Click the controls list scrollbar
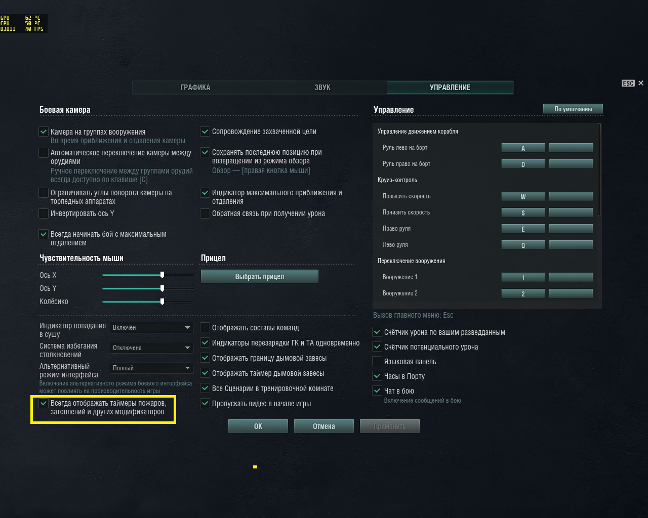648x518 pixels. [x=600, y=170]
